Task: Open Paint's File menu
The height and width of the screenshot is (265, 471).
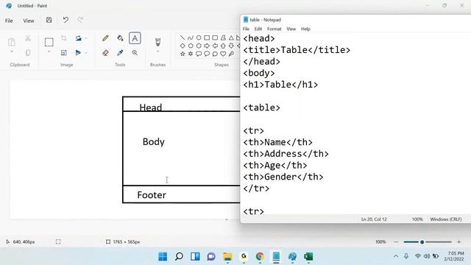Action: (x=9, y=21)
